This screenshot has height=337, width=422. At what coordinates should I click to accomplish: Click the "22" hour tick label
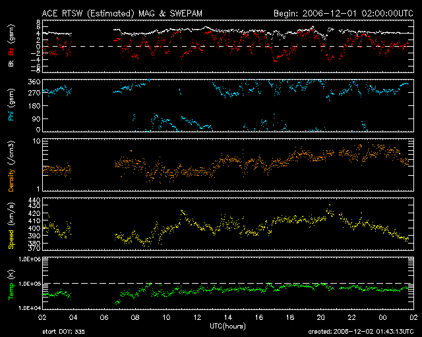(x=351, y=317)
